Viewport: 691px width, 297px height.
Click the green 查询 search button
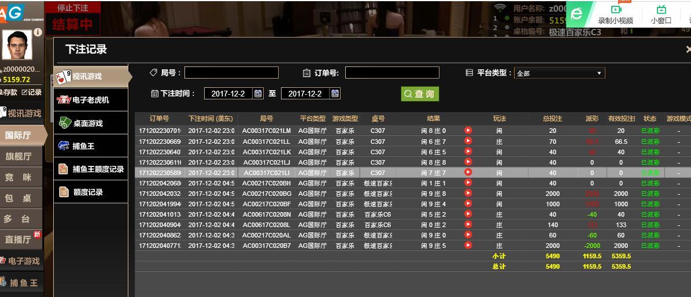420,94
